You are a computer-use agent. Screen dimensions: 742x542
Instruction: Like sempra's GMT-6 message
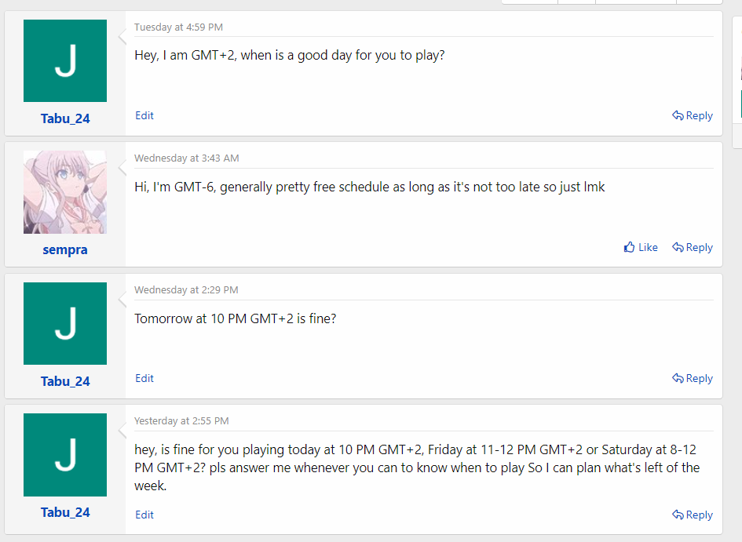641,247
